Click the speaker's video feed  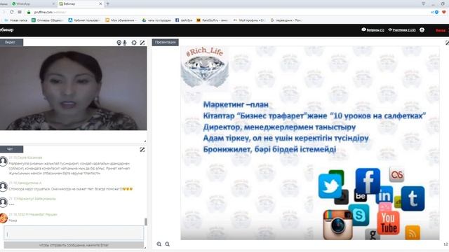[x=73, y=88]
